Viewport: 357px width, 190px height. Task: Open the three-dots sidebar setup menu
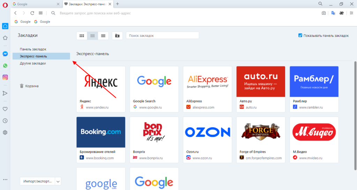(x=5, y=180)
